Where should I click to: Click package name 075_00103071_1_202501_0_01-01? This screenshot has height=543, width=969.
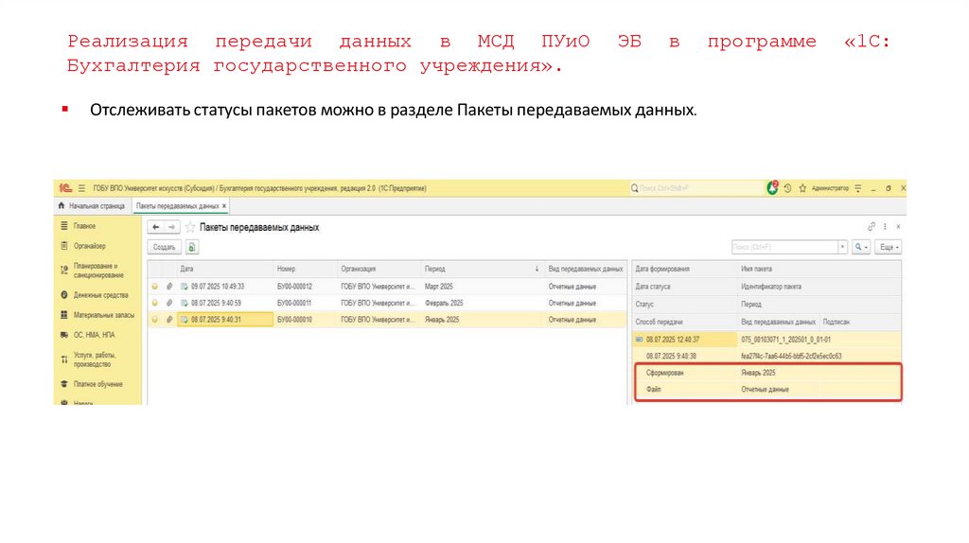pyautogui.click(x=786, y=340)
